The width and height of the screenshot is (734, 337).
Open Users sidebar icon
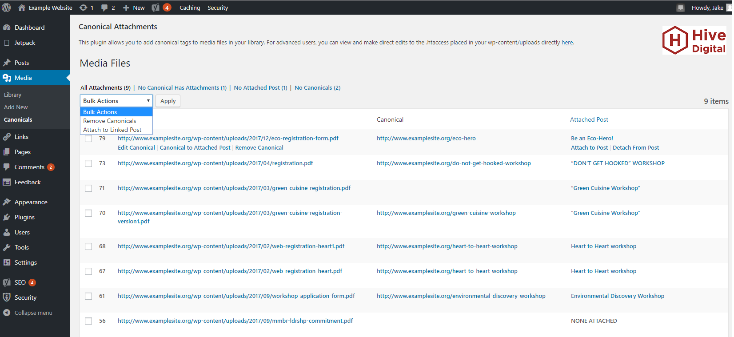coord(7,232)
